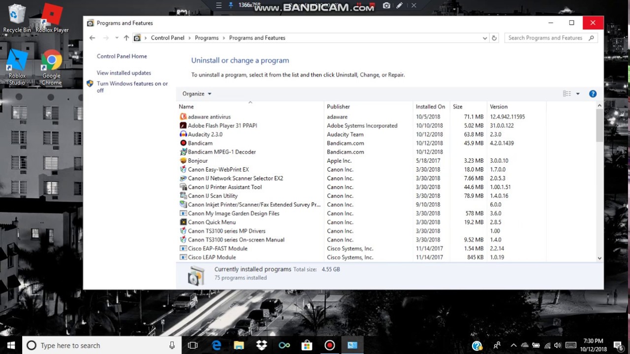Expand the chevron after Control Panel breadcrumb

(x=189, y=38)
